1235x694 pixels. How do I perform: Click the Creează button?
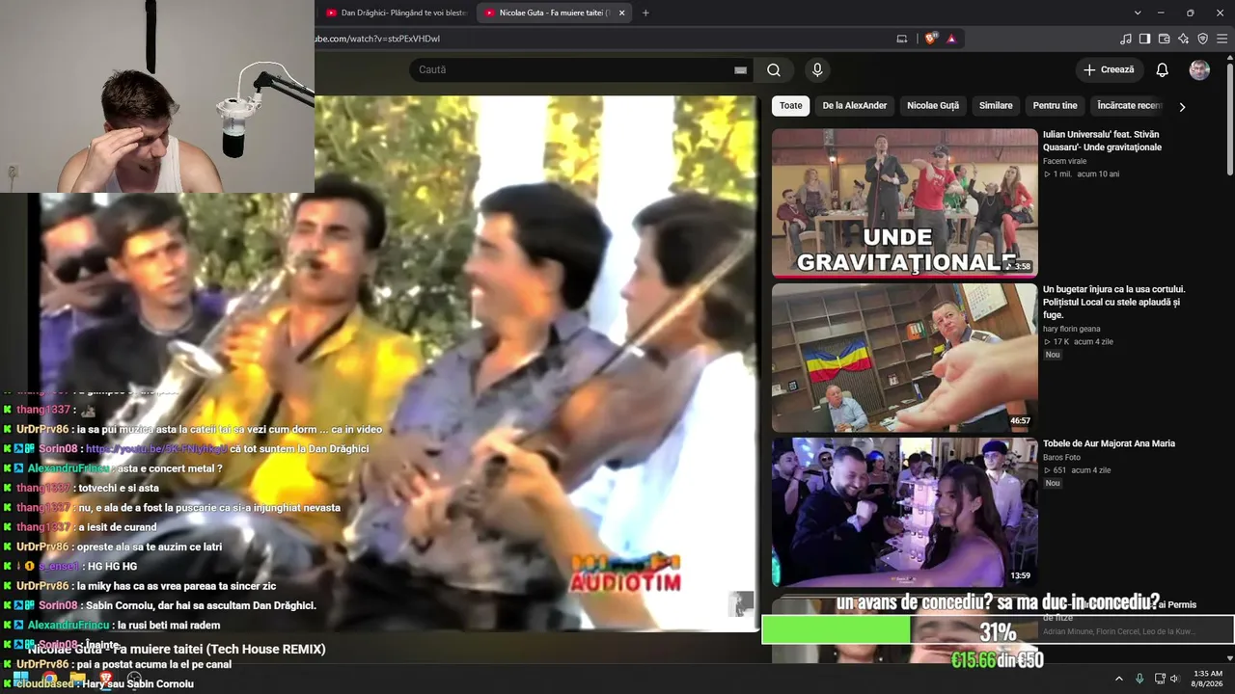click(x=1109, y=69)
